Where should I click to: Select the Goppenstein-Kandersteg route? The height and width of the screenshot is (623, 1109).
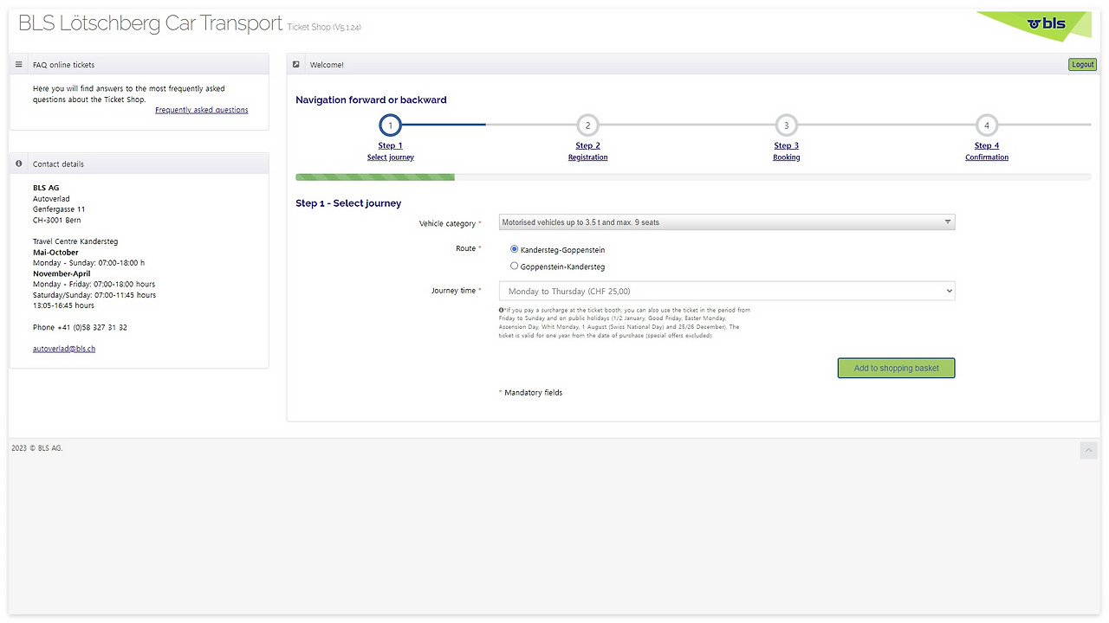[515, 266]
